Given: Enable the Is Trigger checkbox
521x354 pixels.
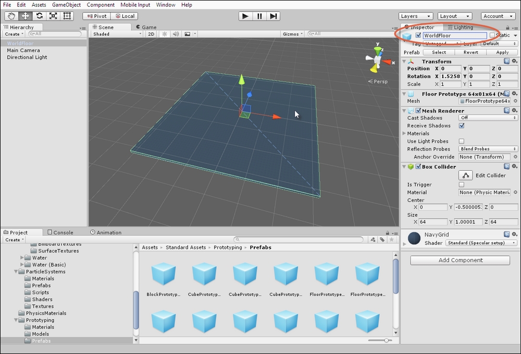Looking at the screenshot, I should (462, 184).
